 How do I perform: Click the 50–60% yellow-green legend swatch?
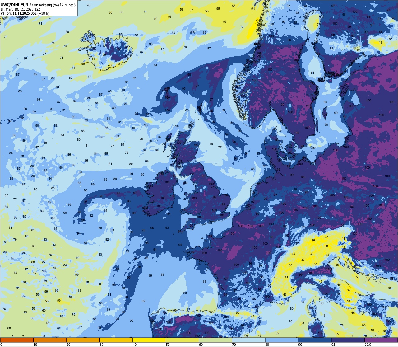(182, 340)
